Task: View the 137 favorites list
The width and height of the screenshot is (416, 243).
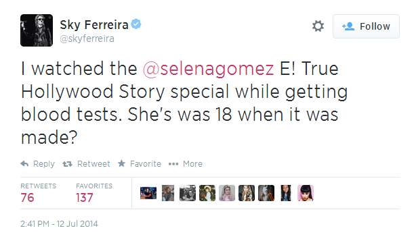Action: click(85, 198)
